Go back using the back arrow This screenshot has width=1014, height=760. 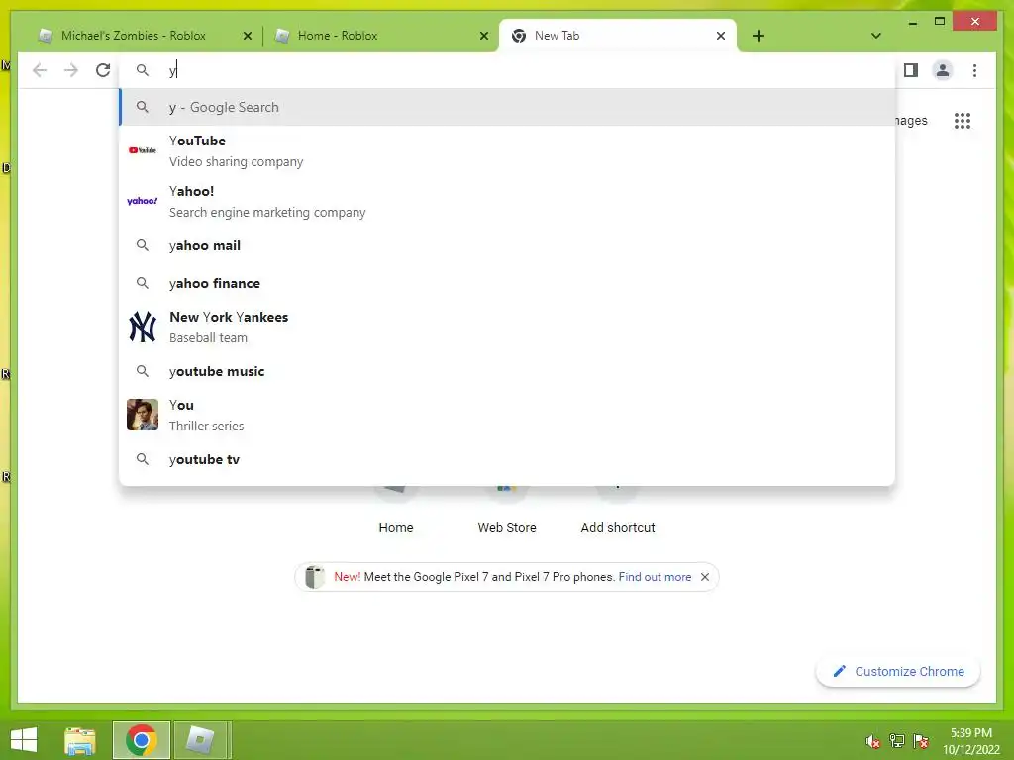40,70
